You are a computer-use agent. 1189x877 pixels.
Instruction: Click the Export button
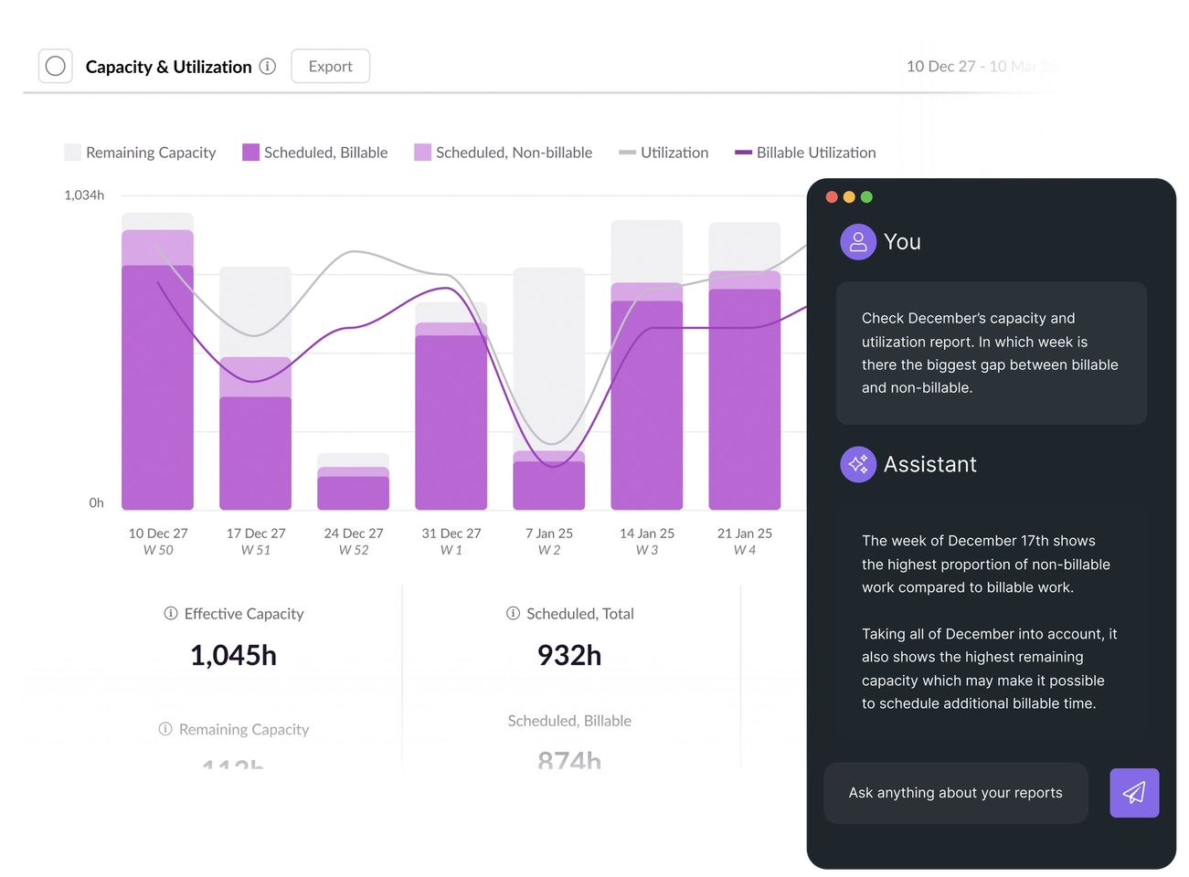pyautogui.click(x=330, y=66)
